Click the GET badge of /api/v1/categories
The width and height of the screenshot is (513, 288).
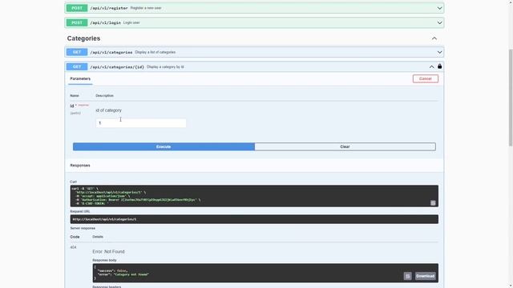77,52
